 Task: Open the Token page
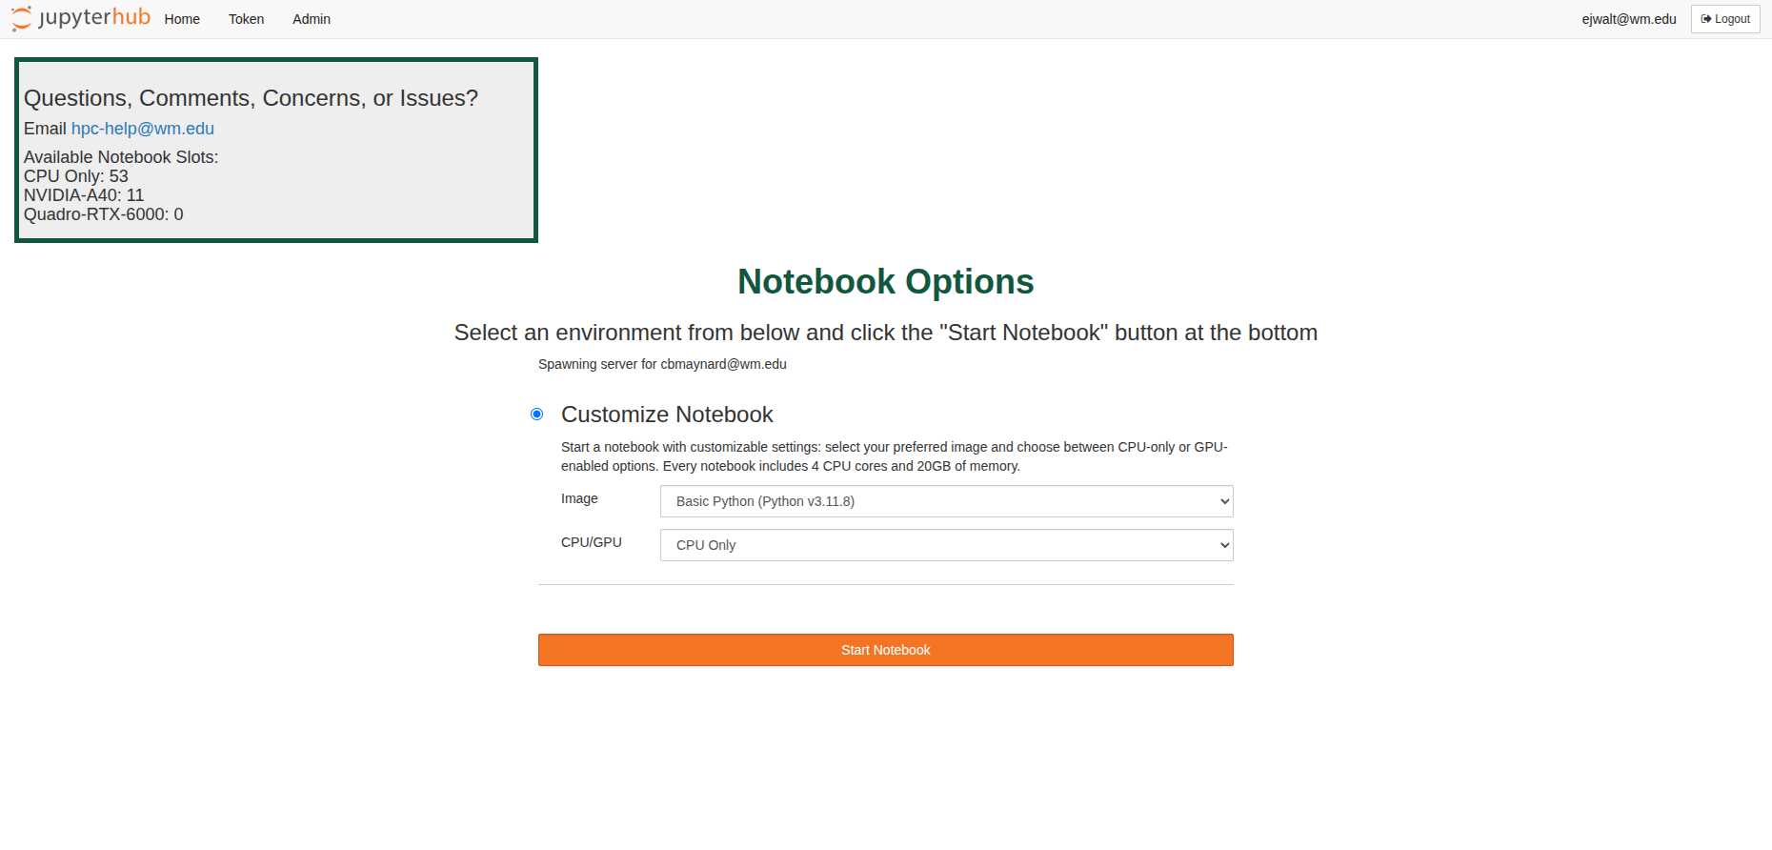pyautogui.click(x=246, y=19)
